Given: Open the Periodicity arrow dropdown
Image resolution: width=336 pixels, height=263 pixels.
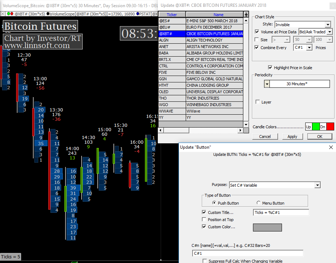Looking at the screenshot, I should click(x=267, y=84).
